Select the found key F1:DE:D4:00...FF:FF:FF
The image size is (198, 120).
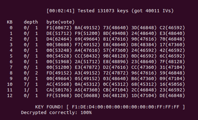point(125,107)
